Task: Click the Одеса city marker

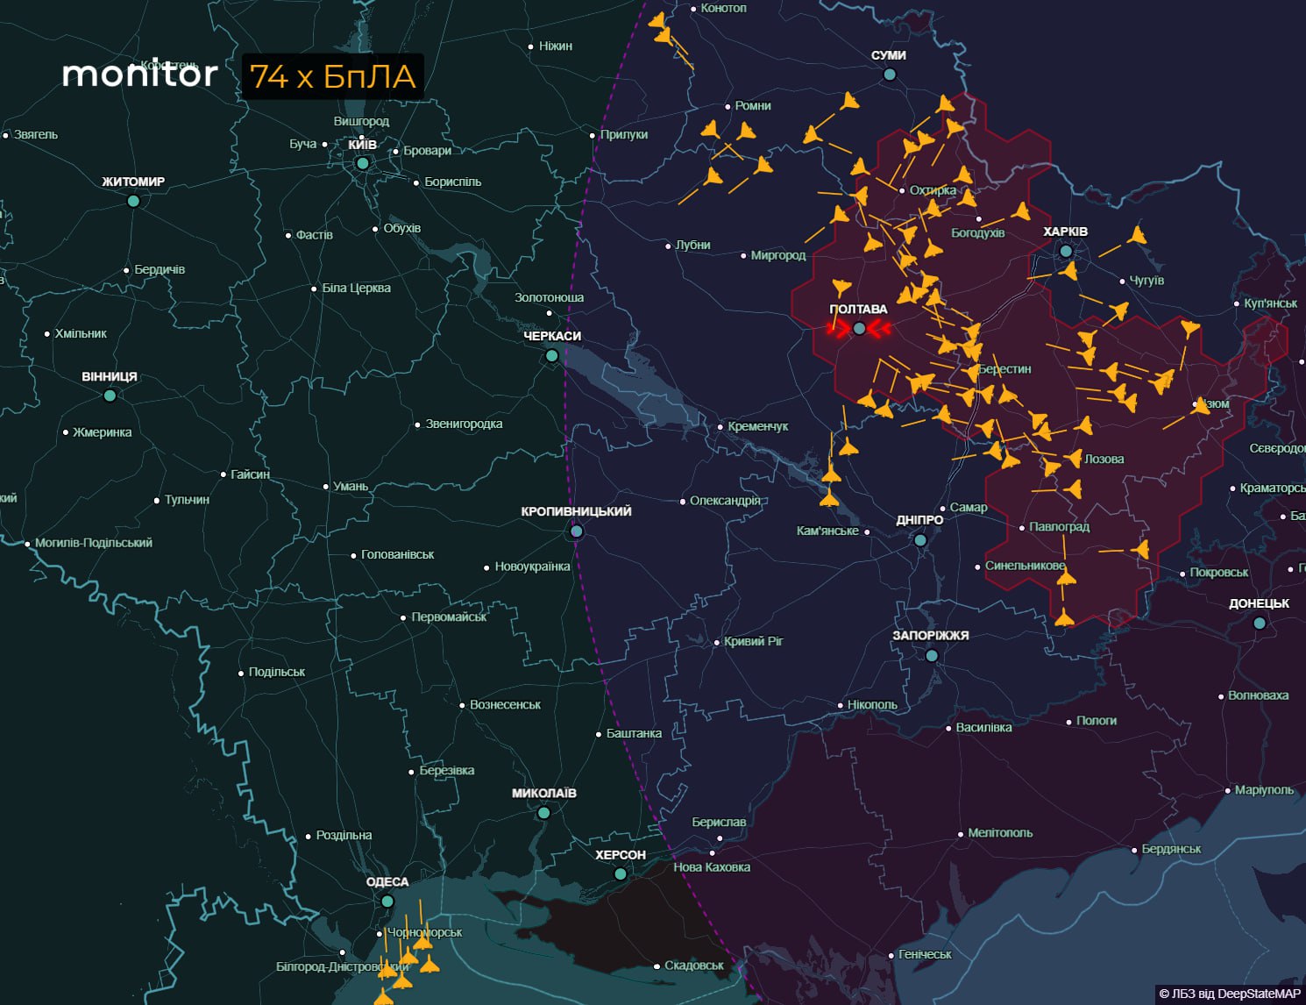Action: pos(387,902)
